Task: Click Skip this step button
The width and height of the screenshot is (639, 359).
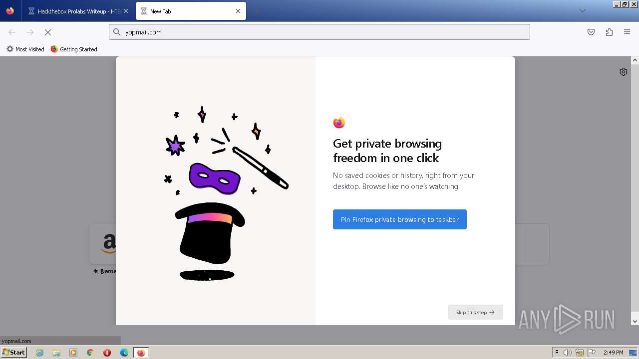Action: (475, 312)
